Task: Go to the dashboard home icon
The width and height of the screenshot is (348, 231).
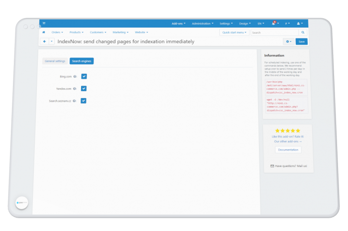Action: coord(44,32)
